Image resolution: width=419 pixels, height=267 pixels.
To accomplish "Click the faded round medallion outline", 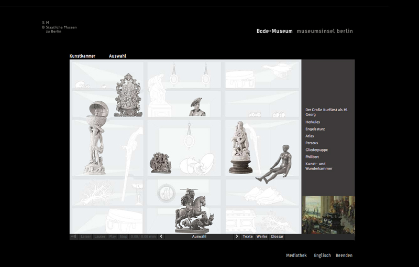I will [x=167, y=193].
